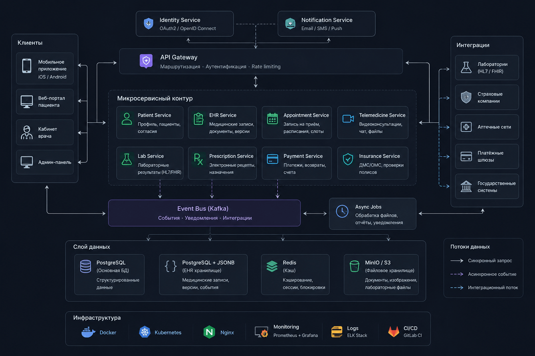The height and width of the screenshot is (356, 535).
Task: Click the 'Микросервисный контур' heading
Action: [x=155, y=98]
